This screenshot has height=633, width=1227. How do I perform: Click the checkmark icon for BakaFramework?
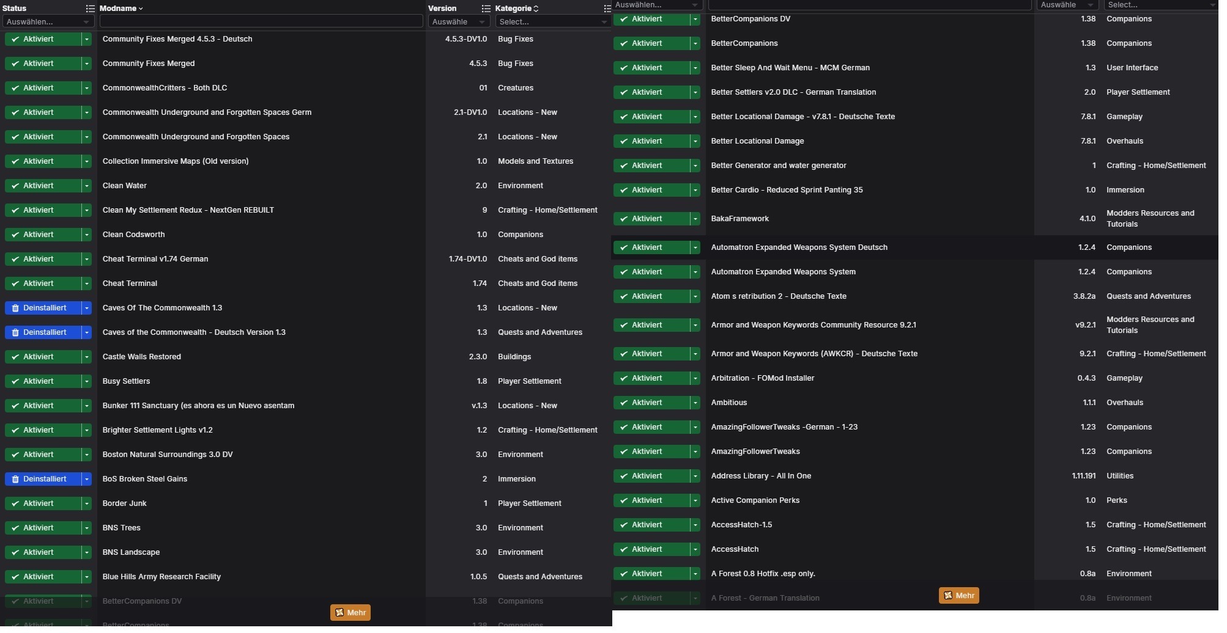tap(624, 219)
